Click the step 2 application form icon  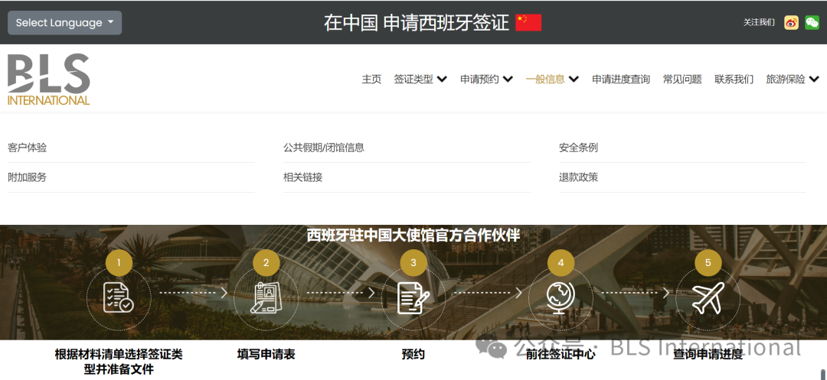pos(266,298)
